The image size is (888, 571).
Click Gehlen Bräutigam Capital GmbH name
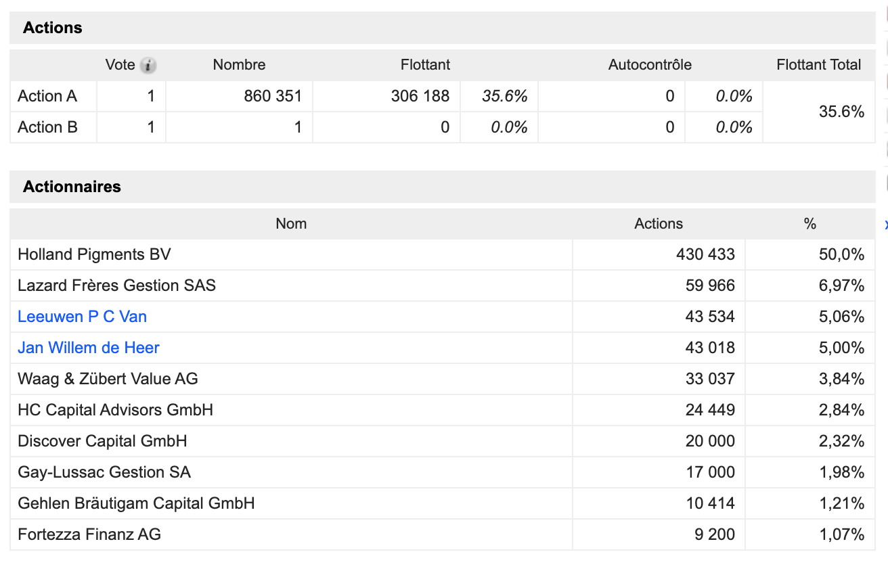[136, 503]
